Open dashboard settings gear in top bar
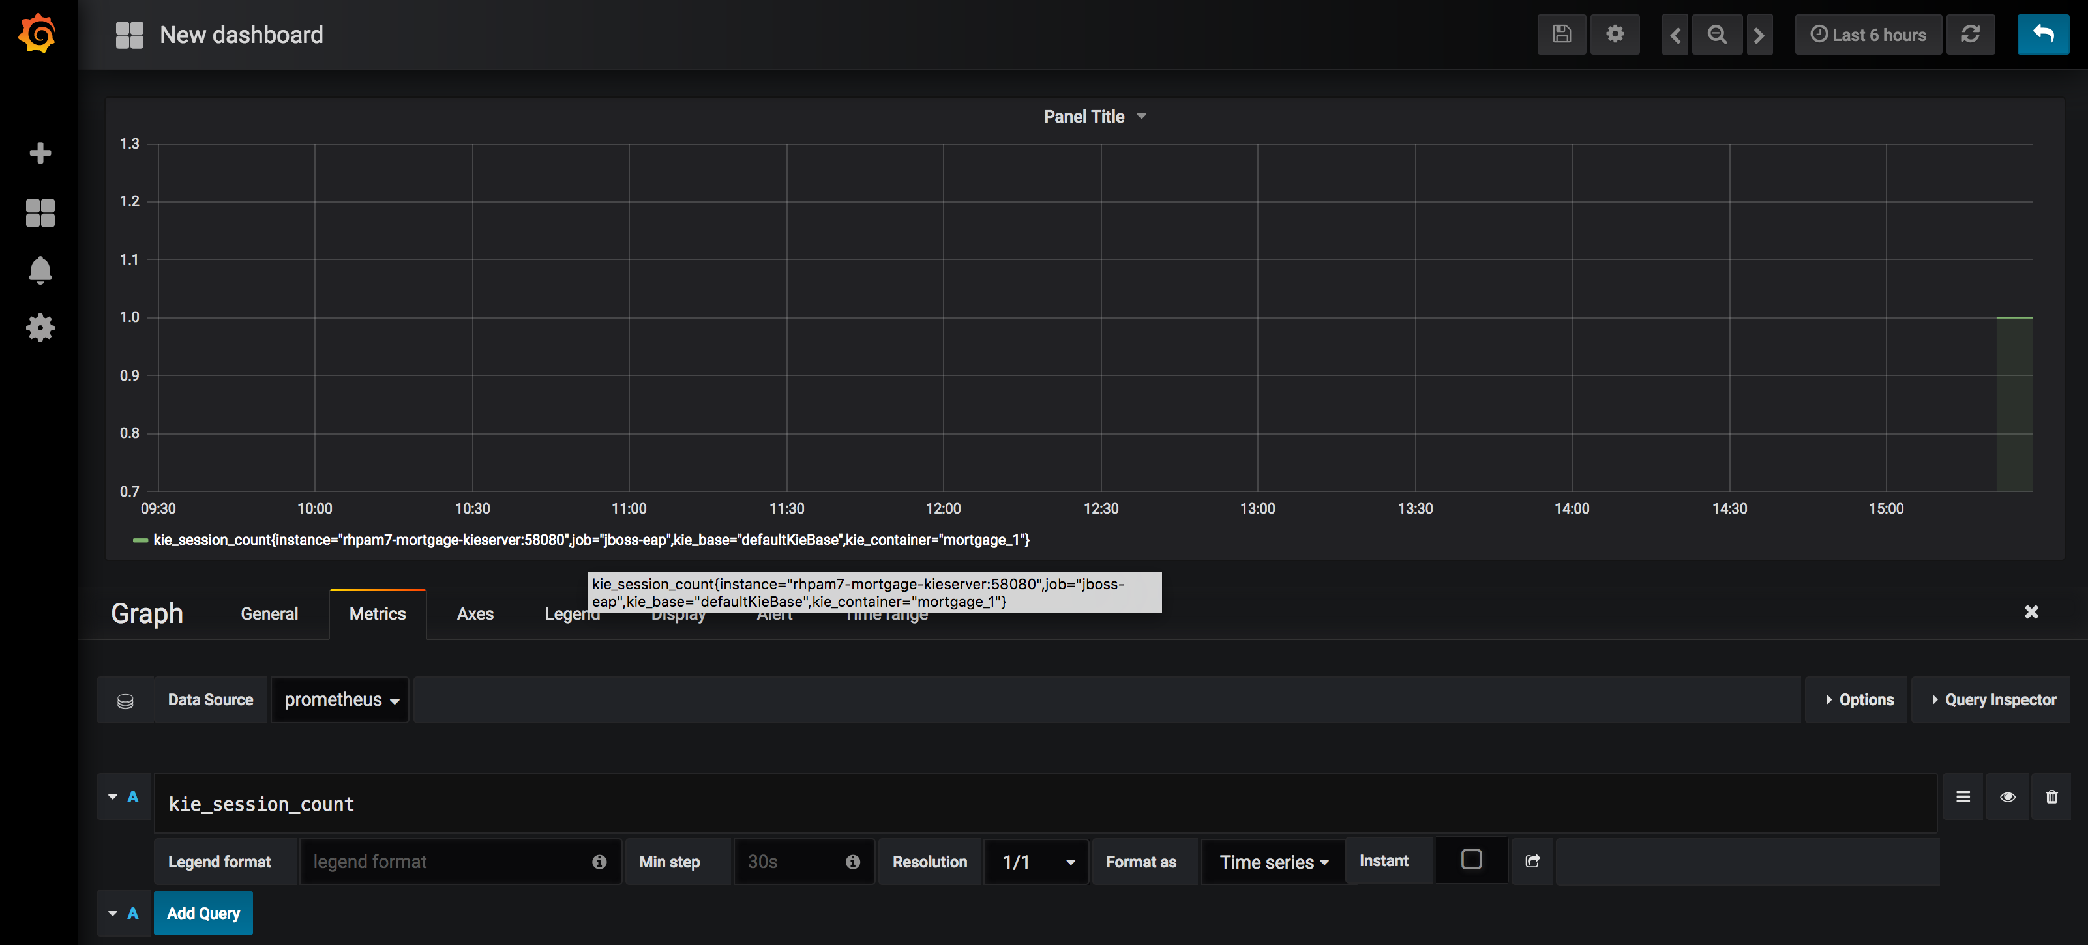The height and width of the screenshot is (945, 2088). tap(1615, 34)
